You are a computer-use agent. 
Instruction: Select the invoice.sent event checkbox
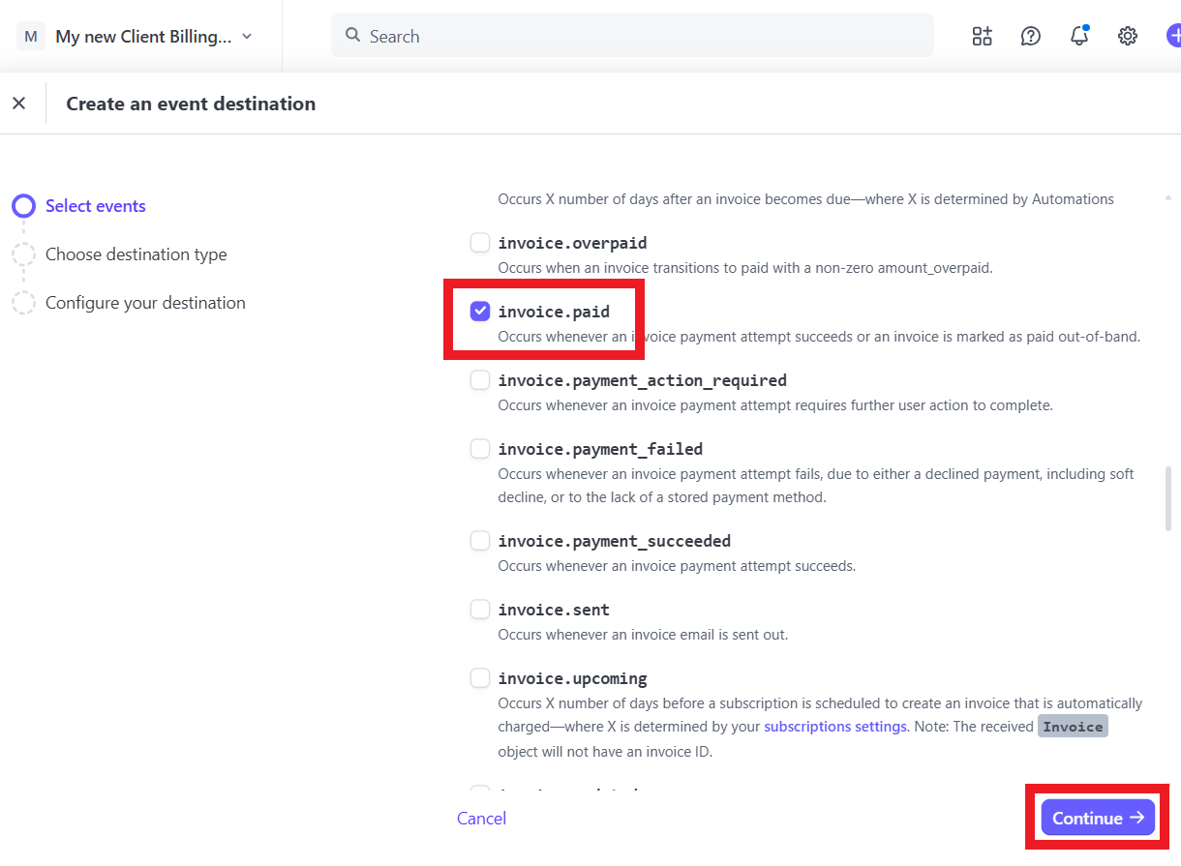480,610
